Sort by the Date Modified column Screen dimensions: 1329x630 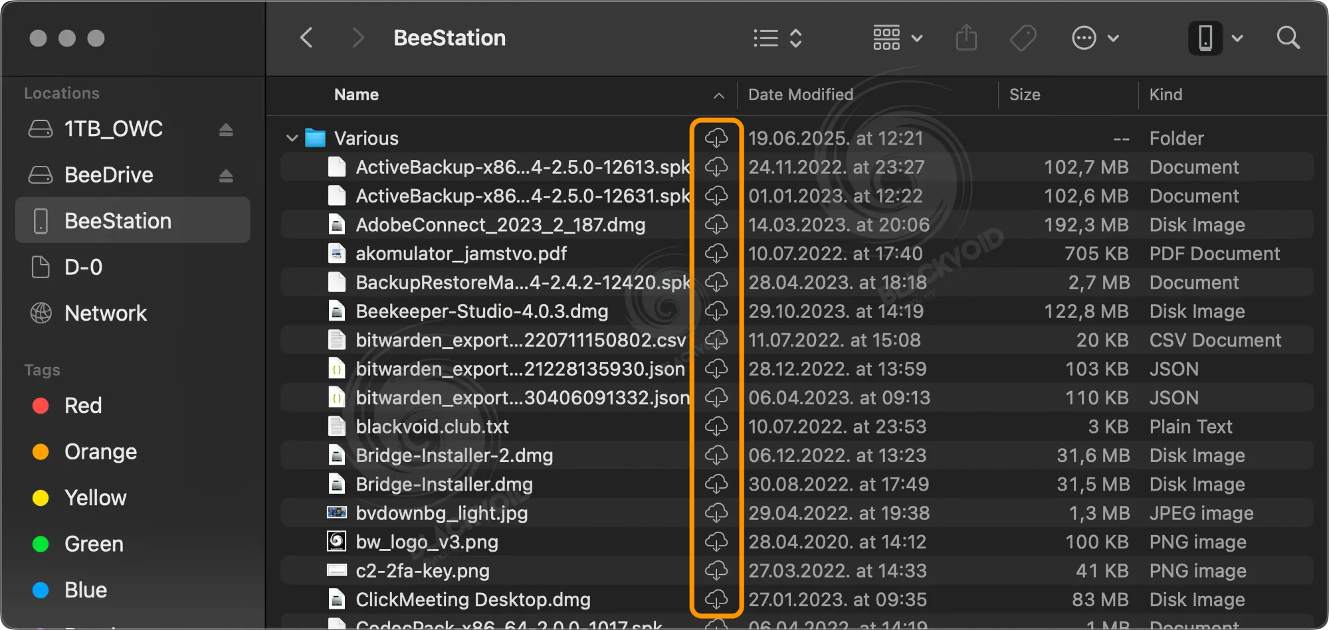coord(800,94)
